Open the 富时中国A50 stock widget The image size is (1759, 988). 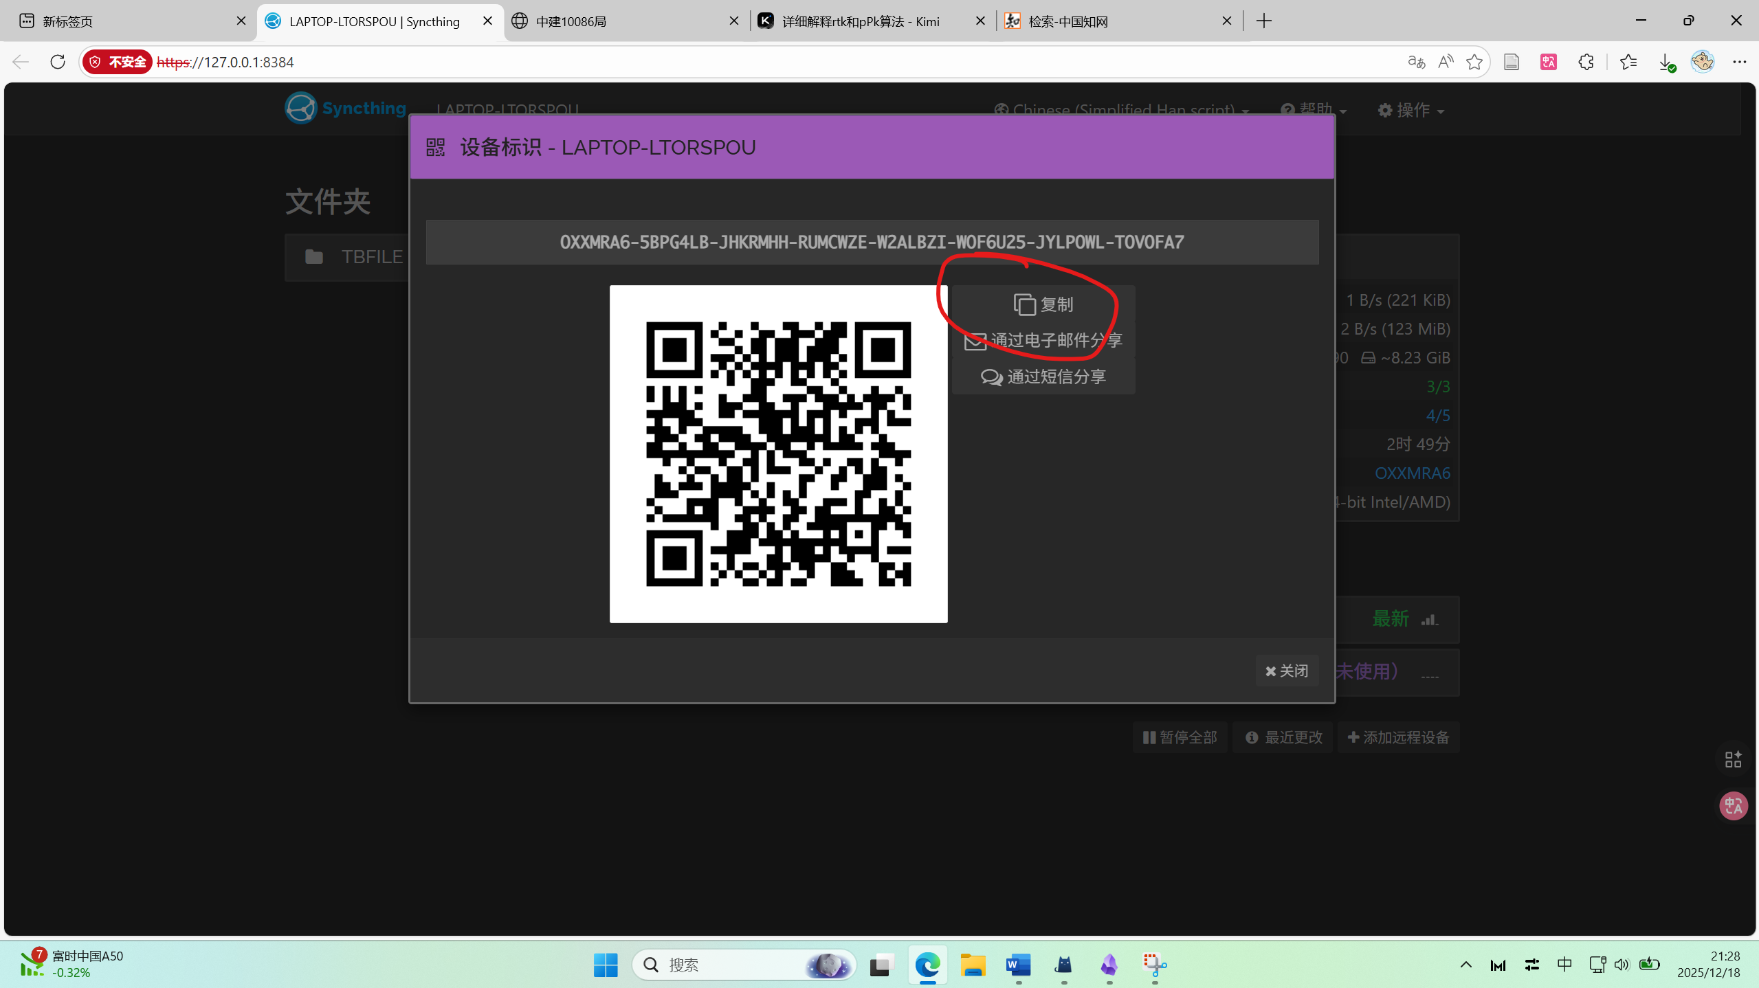pyautogui.click(x=71, y=964)
